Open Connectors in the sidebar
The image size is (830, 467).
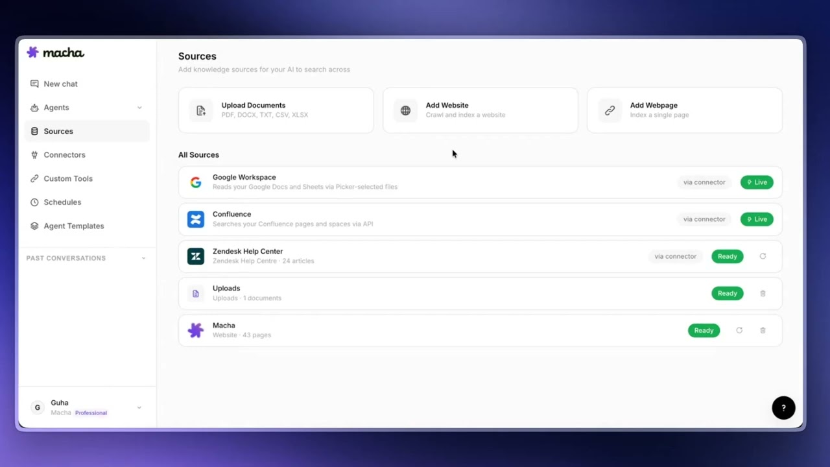(x=87, y=155)
